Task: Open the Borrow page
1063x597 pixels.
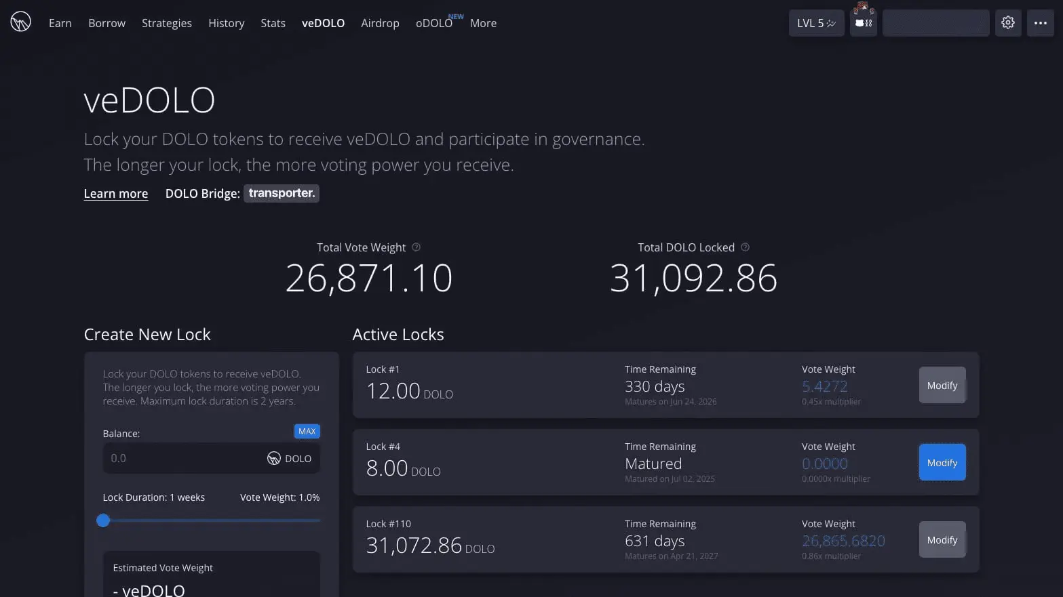Action: 107,23
